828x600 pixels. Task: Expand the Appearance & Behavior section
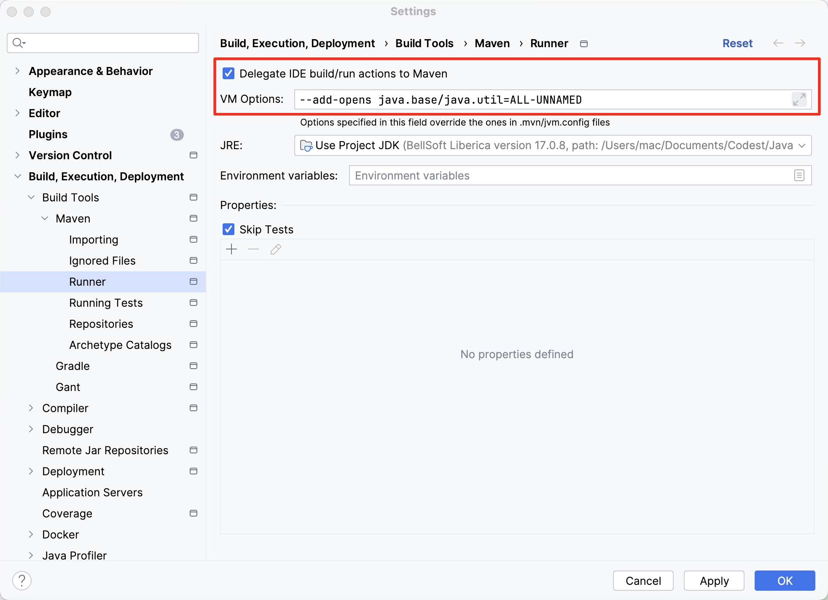[17, 71]
